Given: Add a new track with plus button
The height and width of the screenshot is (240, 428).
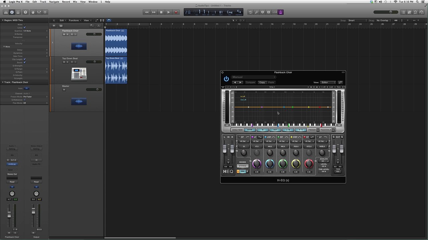Looking at the screenshot, I should point(54,26).
